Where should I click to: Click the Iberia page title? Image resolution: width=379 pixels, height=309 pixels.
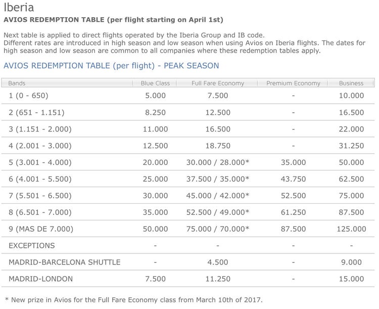click(19, 7)
